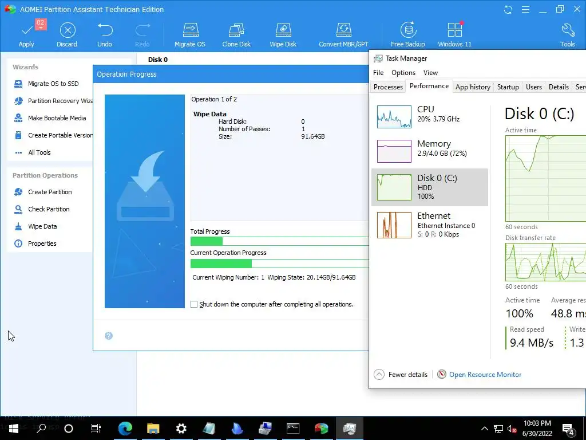Select Memory performance graph item

click(430, 151)
